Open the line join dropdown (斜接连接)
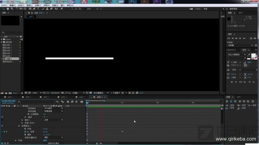The width and height of the screenshot is (259, 145). point(53,111)
